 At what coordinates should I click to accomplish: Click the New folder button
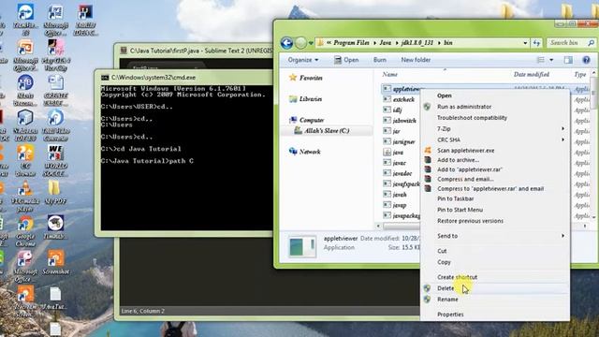point(416,60)
